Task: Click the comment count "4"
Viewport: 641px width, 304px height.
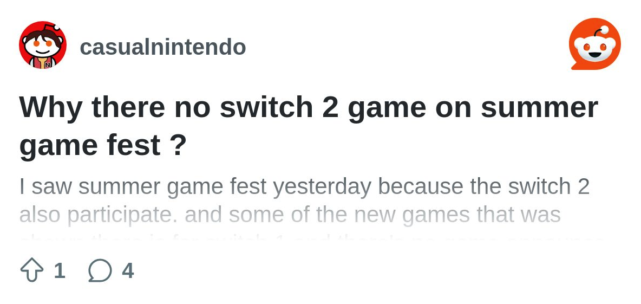Action: [128, 270]
